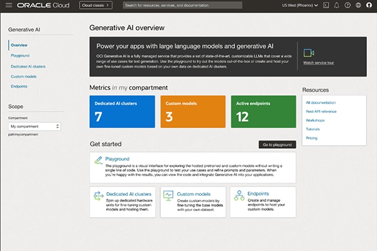Open the My compartment selector
This screenshot has height=251, width=377.
coord(35,126)
